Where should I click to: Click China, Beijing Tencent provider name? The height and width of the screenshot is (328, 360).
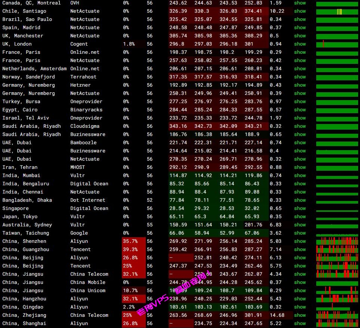(80, 266)
